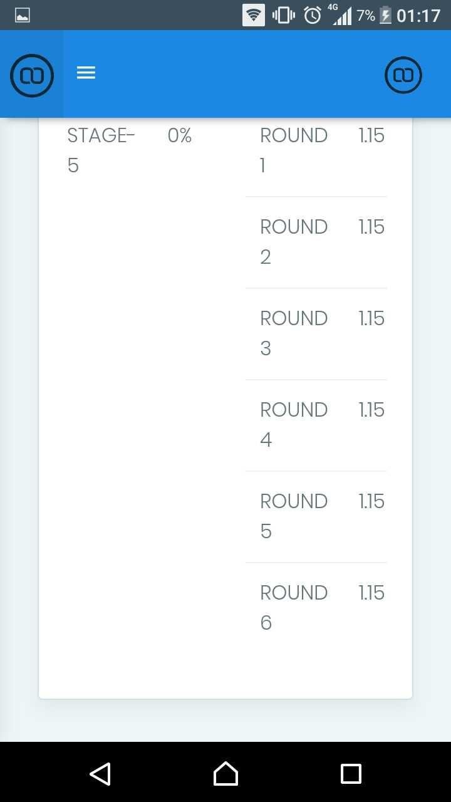
Task: Select the ROUND 5 row
Action: tap(316, 517)
